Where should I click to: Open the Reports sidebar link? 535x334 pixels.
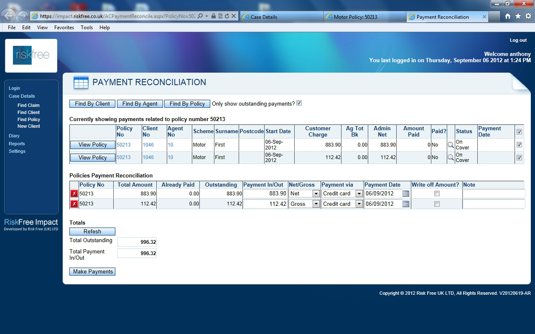17,144
